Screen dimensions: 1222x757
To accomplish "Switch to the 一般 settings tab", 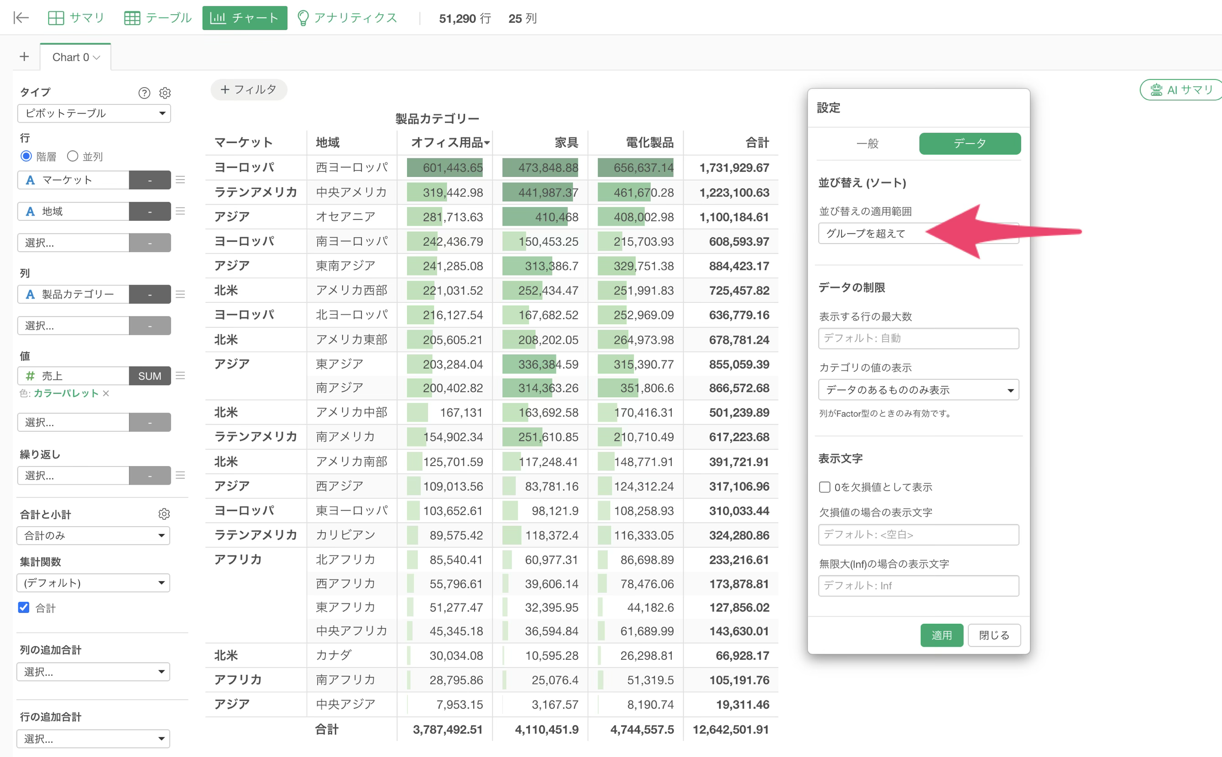I will [867, 144].
